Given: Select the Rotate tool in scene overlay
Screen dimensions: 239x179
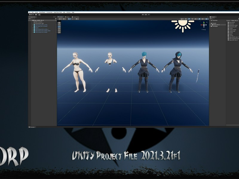Looking at the screenshot, I should [x=59, y=27].
